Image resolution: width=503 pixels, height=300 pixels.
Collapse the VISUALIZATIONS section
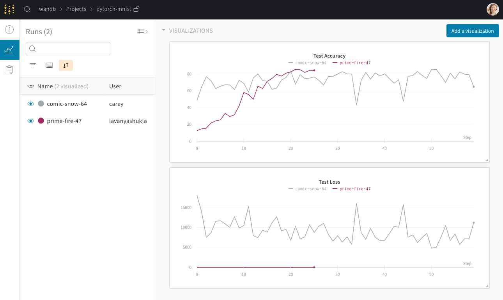[164, 30]
